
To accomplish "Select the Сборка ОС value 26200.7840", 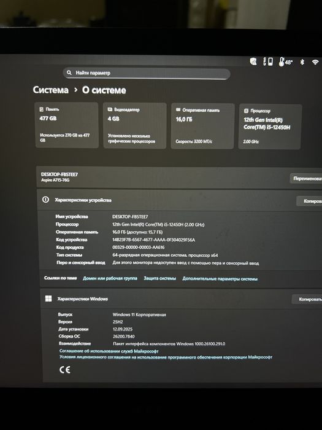I will click(x=124, y=336).
